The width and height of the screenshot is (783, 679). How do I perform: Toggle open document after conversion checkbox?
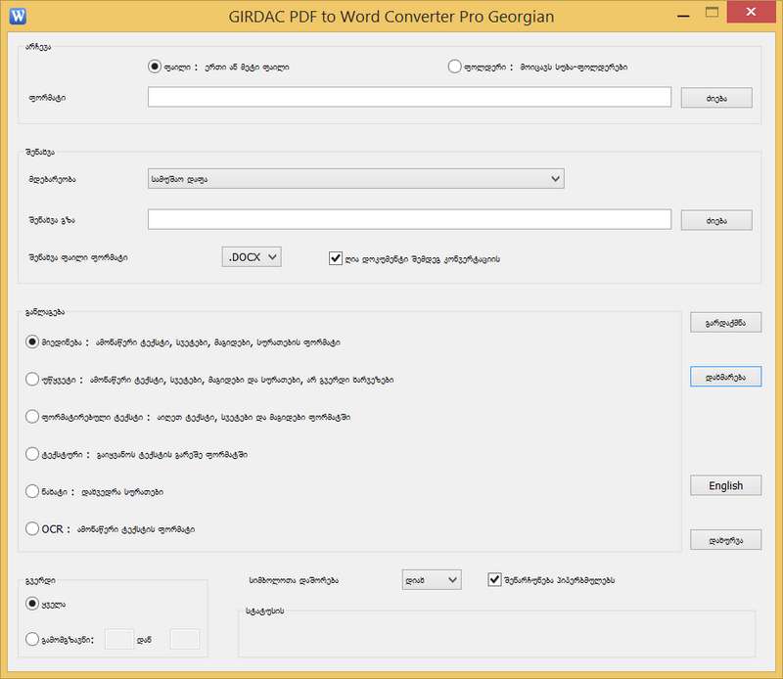pyautogui.click(x=336, y=257)
